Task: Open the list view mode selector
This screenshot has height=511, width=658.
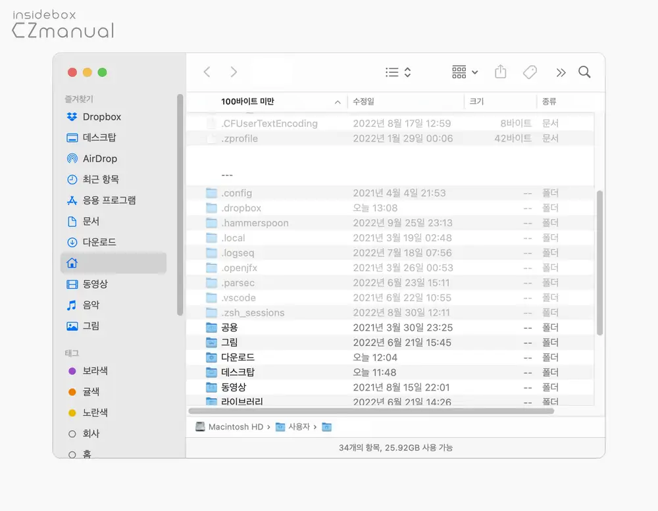Action: 398,72
